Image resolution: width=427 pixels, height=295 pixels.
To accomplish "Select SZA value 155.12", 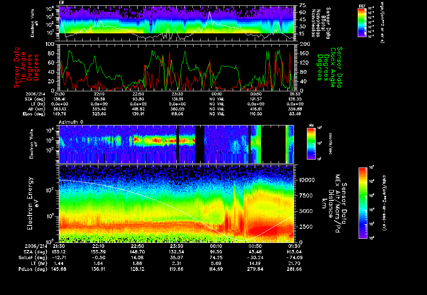I will (x=59, y=252).
